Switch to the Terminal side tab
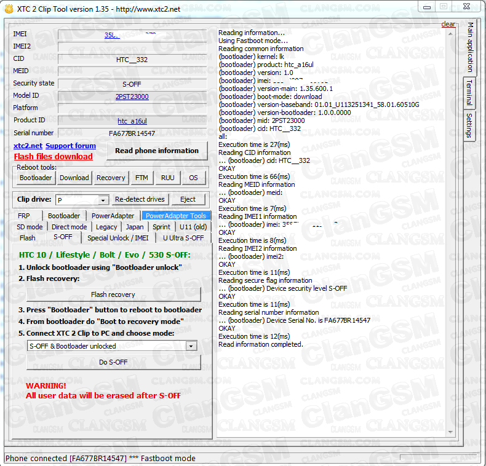The width and height of the screenshot is (486, 466). [469, 93]
